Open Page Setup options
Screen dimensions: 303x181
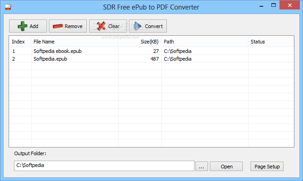point(267,167)
